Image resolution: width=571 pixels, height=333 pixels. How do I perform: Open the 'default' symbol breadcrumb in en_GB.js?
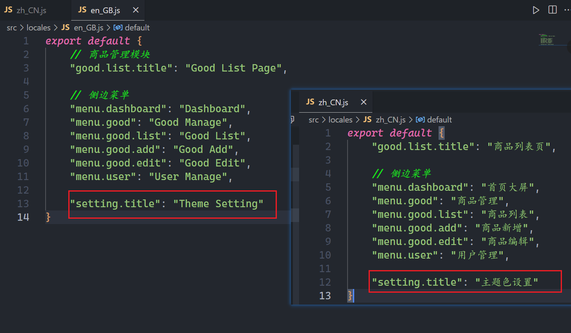tap(137, 28)
